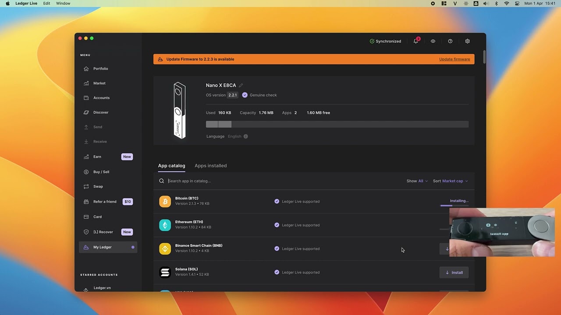This screenshot has height=315, width=561.
Task: Go to Accounts in the sidebar
Action: pyautogui.click(x=108, y=98)
